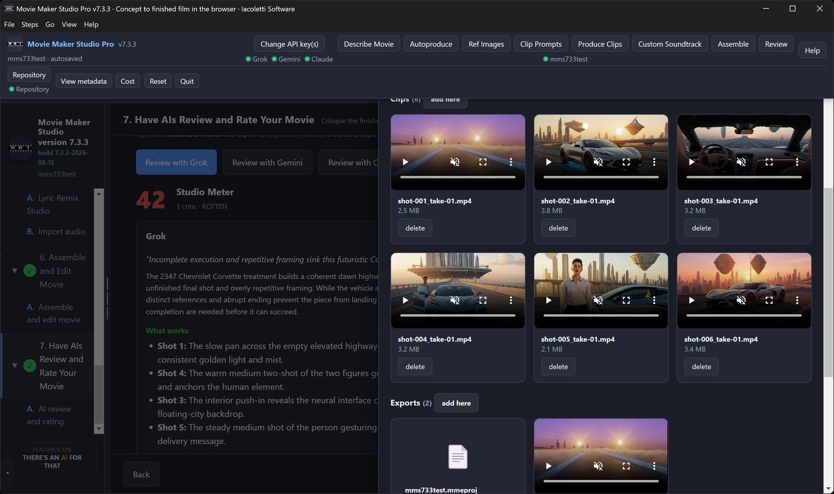Open the Help menu in menu bar
Image resolution: width=834 pixels, height=494 pixels.
(91, 24)
